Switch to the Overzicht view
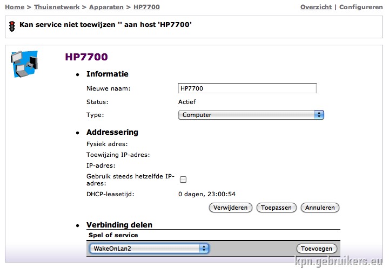Screen dimensions: 389x269 [316, 7]
